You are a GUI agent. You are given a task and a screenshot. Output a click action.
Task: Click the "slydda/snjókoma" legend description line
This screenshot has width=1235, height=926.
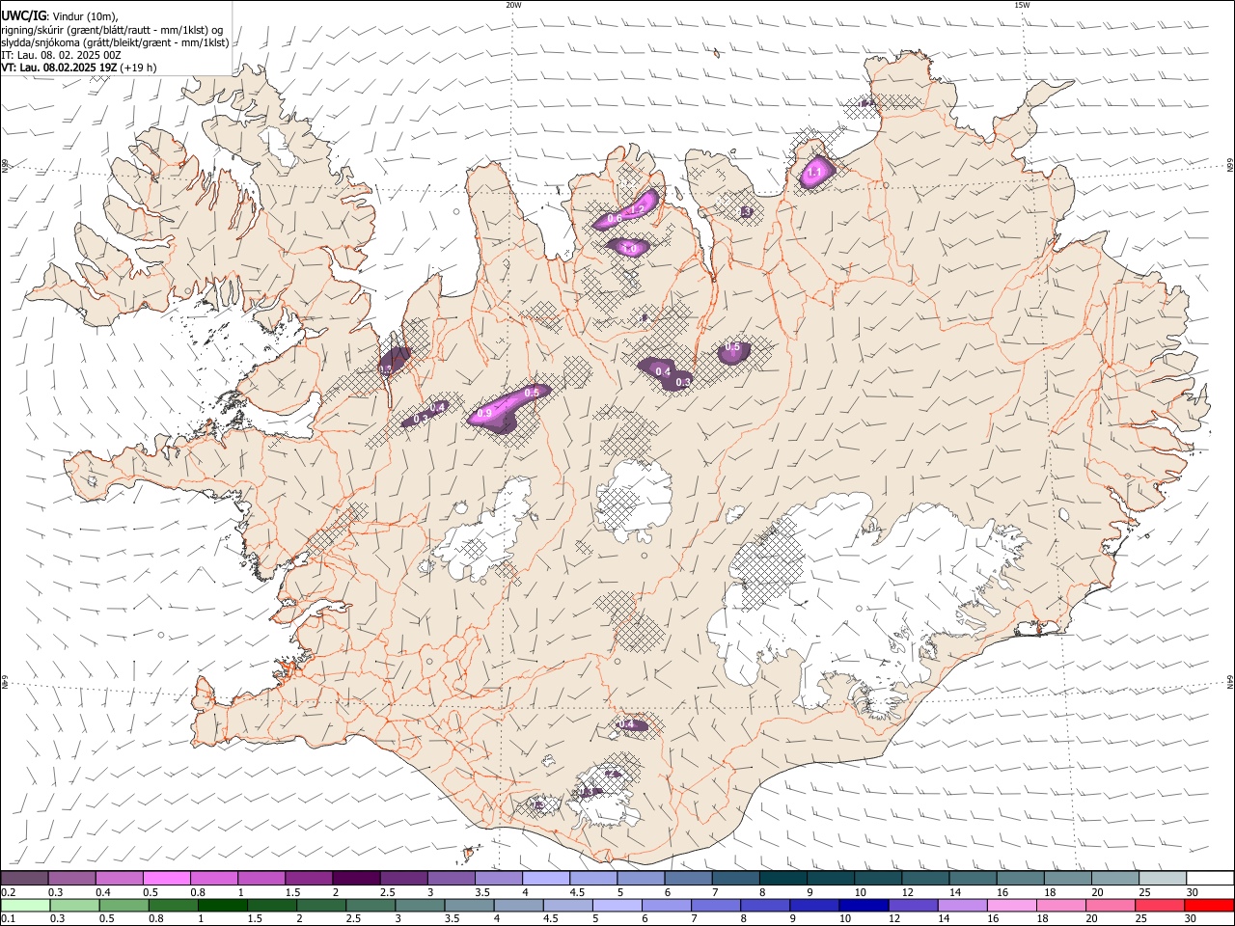(x=115, y=42)
